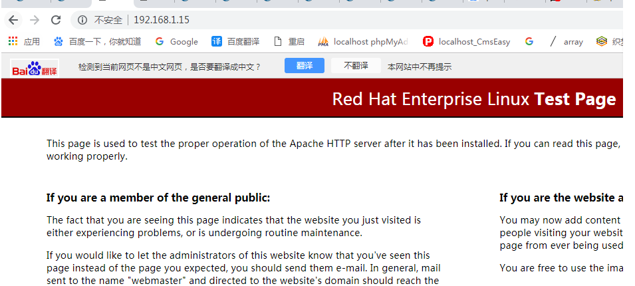Click the array bookmark slash icon
The width and height of the screenshot is (635, 286).
pyautogui.click(x=553, y=41)
